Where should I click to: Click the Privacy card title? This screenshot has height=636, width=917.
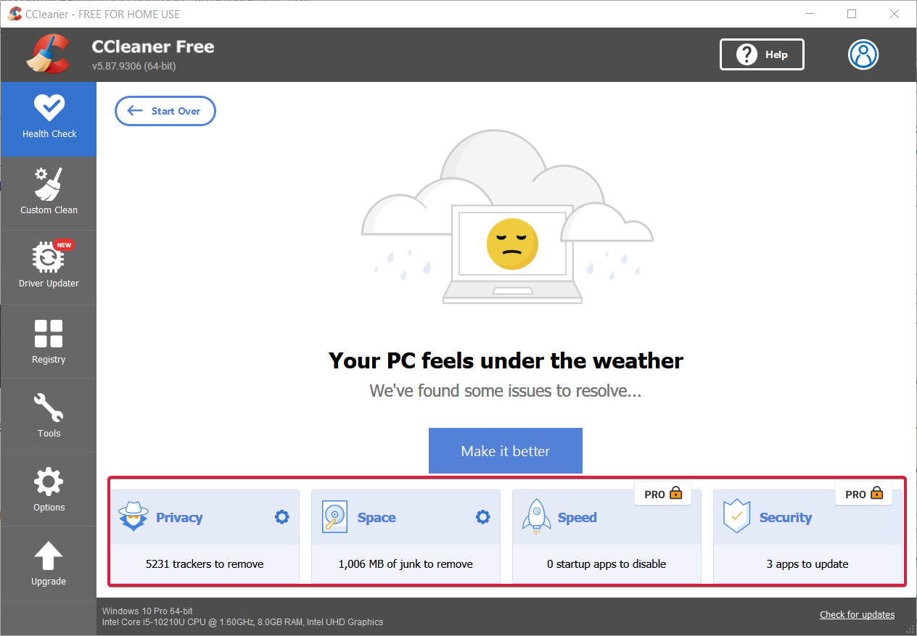[179, 517]
